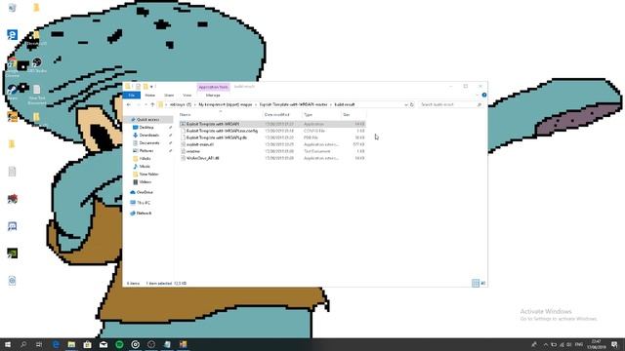Screen dimensions: 625x351
Task: Open taskbar Search
Action: point(23,344)
